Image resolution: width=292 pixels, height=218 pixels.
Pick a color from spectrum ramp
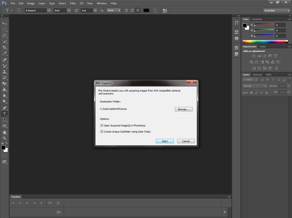tap(265, 42)
